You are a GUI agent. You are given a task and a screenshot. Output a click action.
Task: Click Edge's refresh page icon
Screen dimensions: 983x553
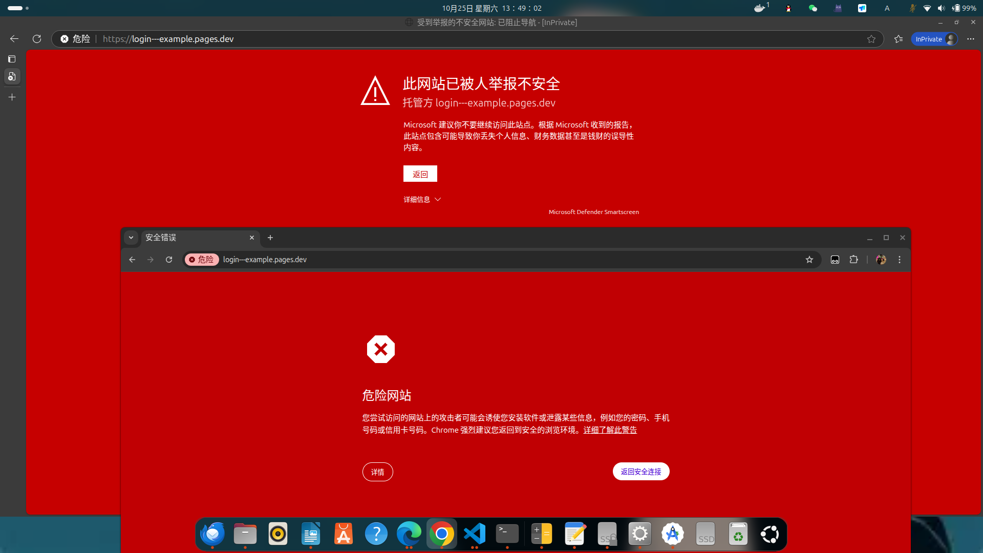coord(37,39)
